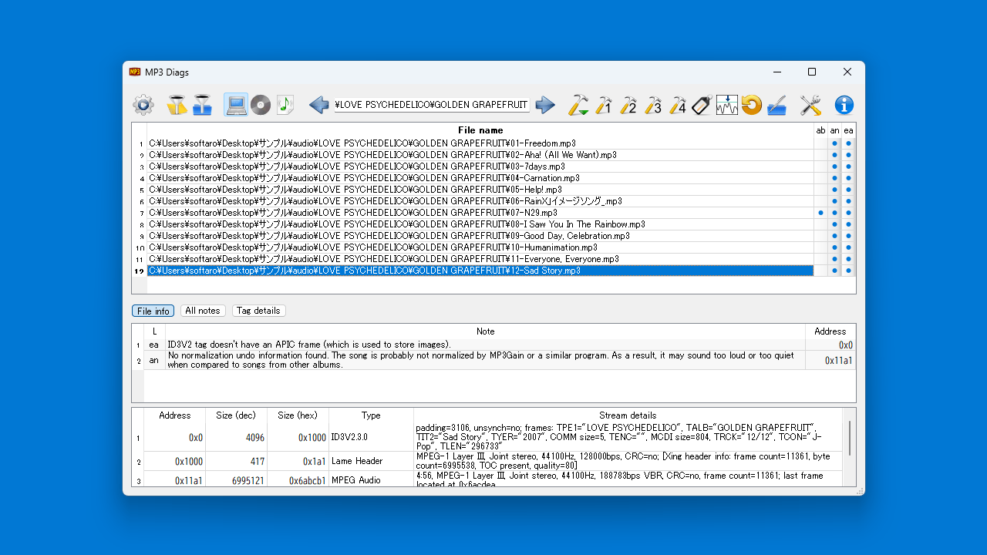
Task: Select 08-I Saw You In The Rainbow.mp3
Action: (480, 224)
